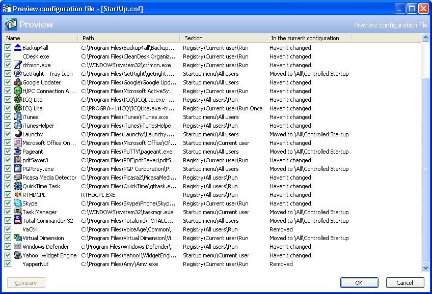Select the GetRight - Tray Icon icon

pyautogui.click(x=18, y=73)
